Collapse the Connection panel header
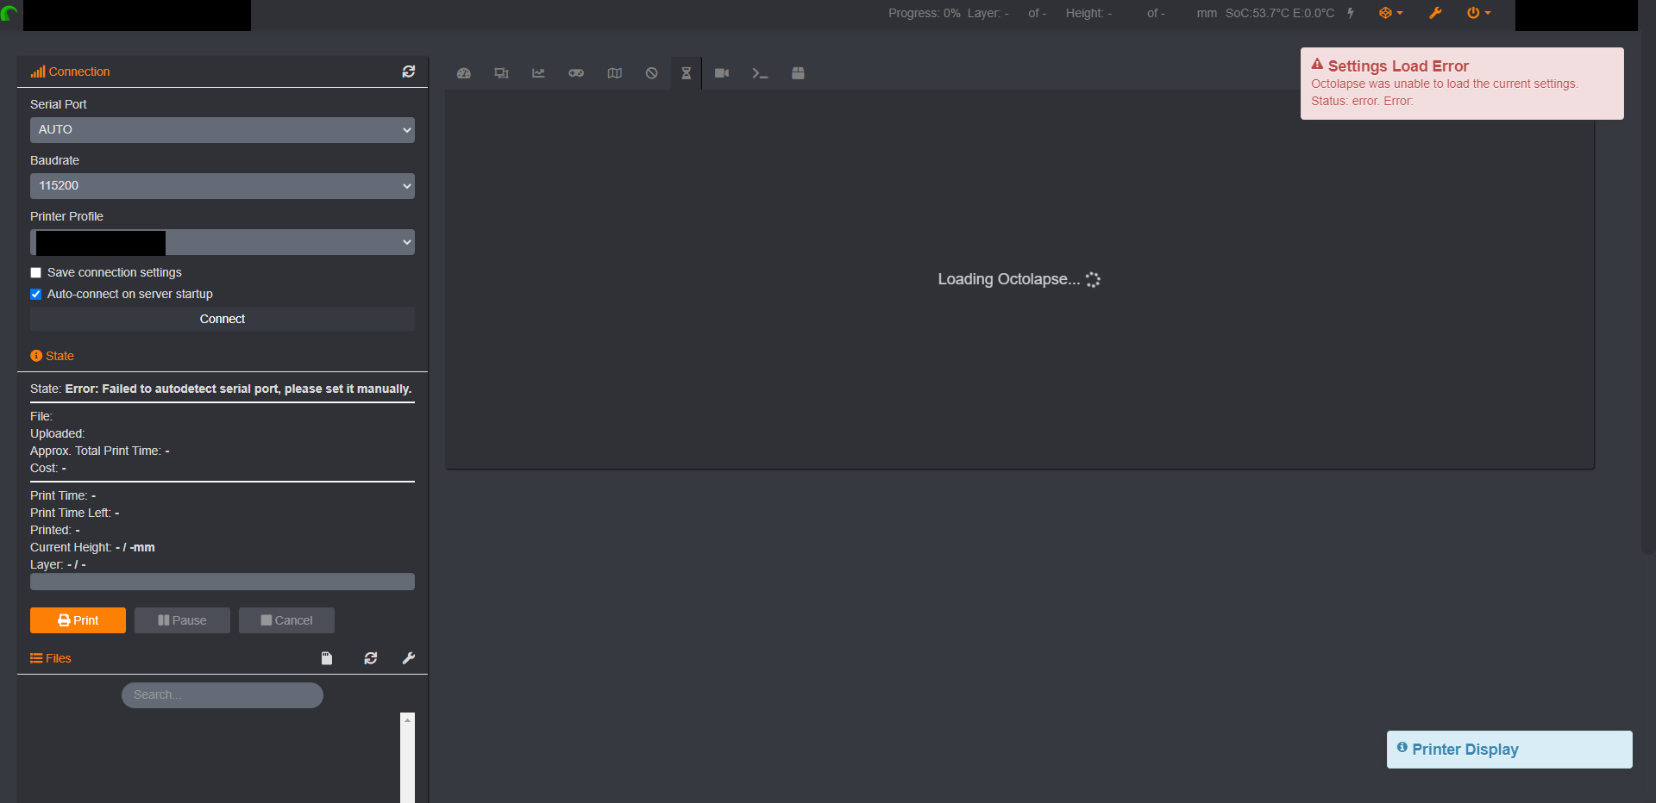Viewport: 1656px width, 803px height. tap(70, 72)
